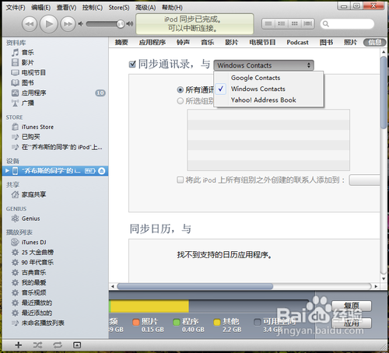Show artwork viewer button
The width and height of the screenshot is (389, 353).
pos(77,345)
